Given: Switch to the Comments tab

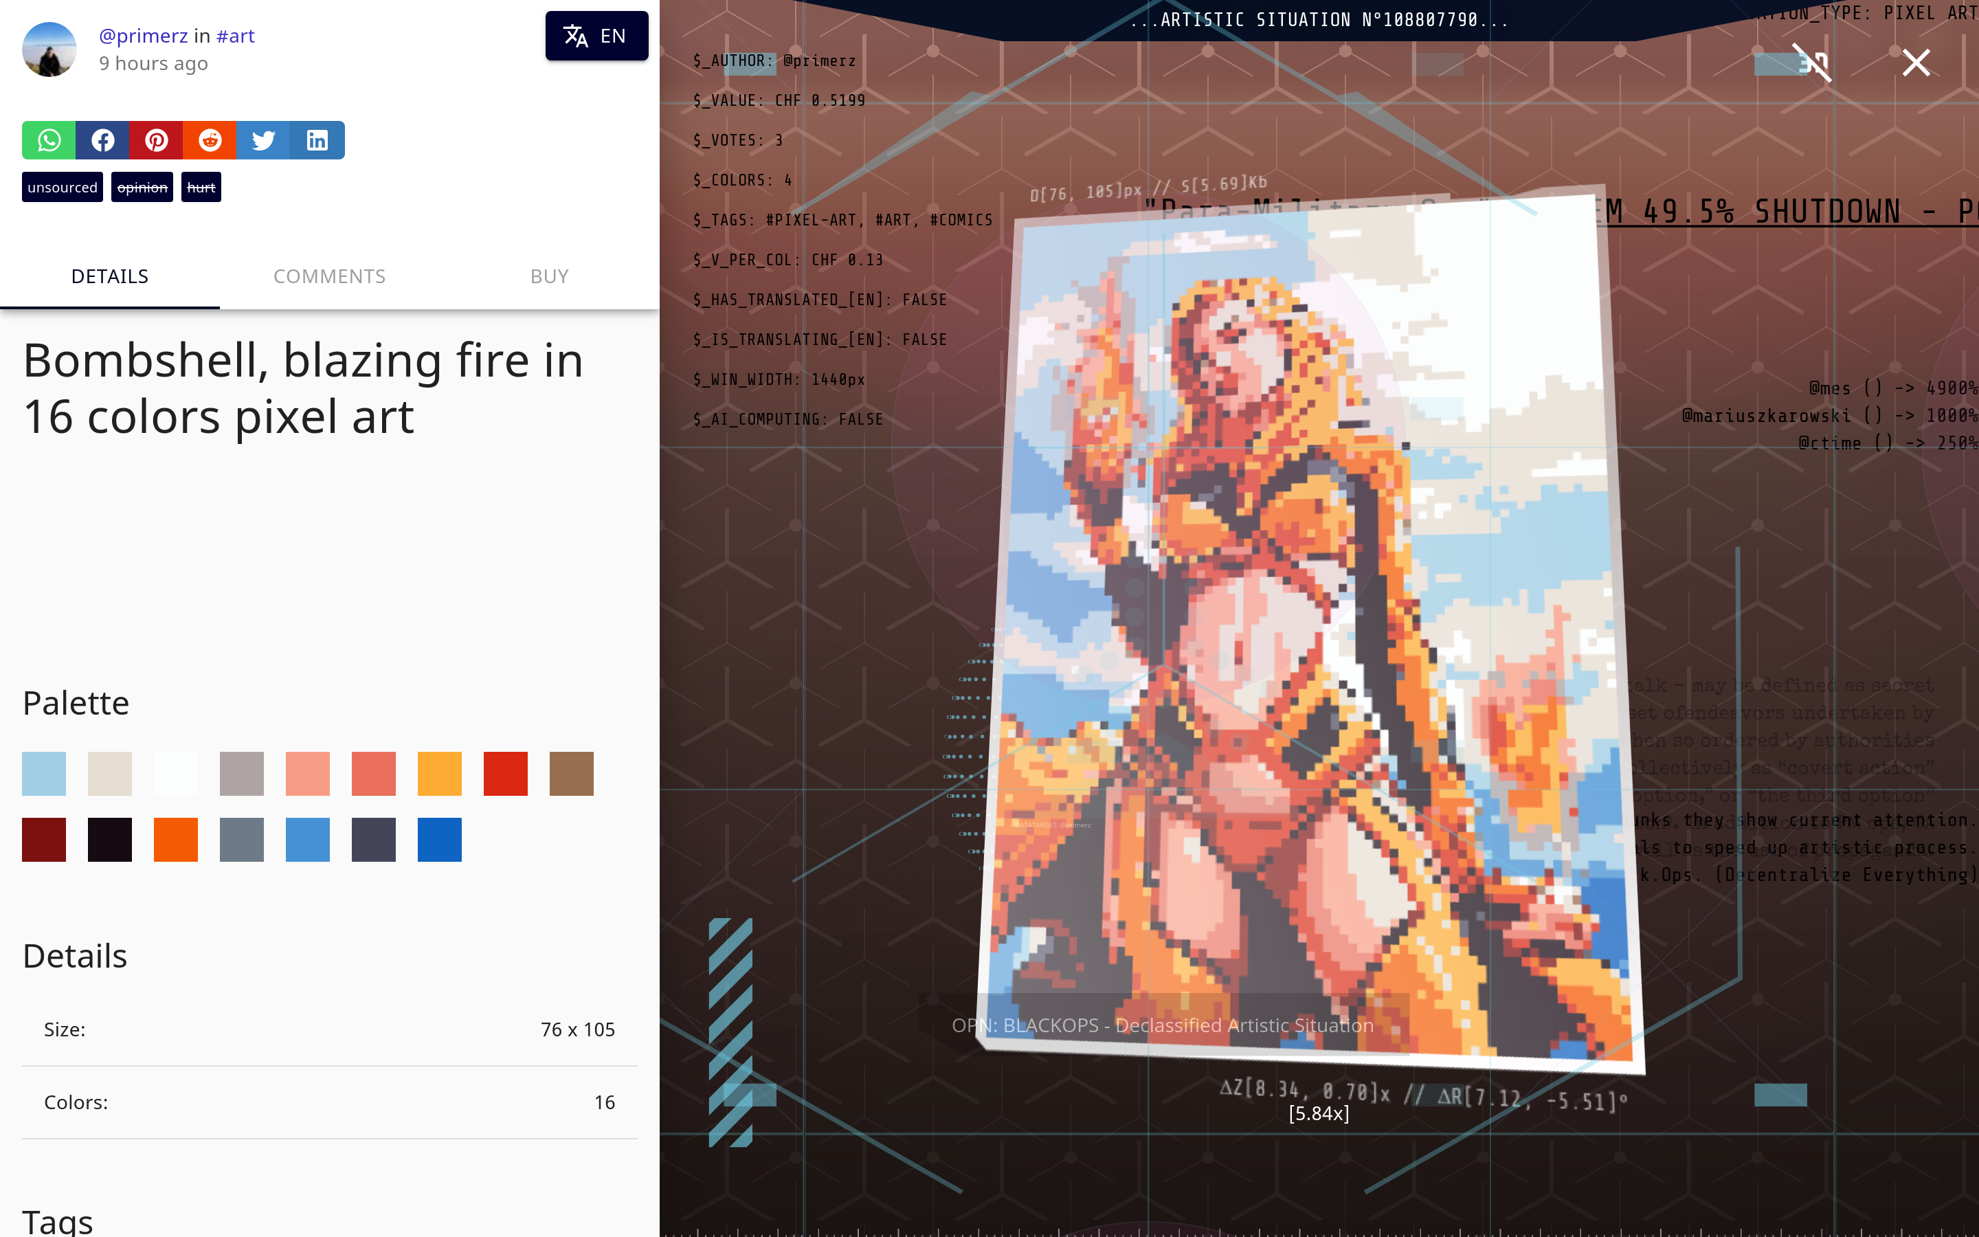Looking at the screenshot, I should pyautogui.click(x=328, y=276).
